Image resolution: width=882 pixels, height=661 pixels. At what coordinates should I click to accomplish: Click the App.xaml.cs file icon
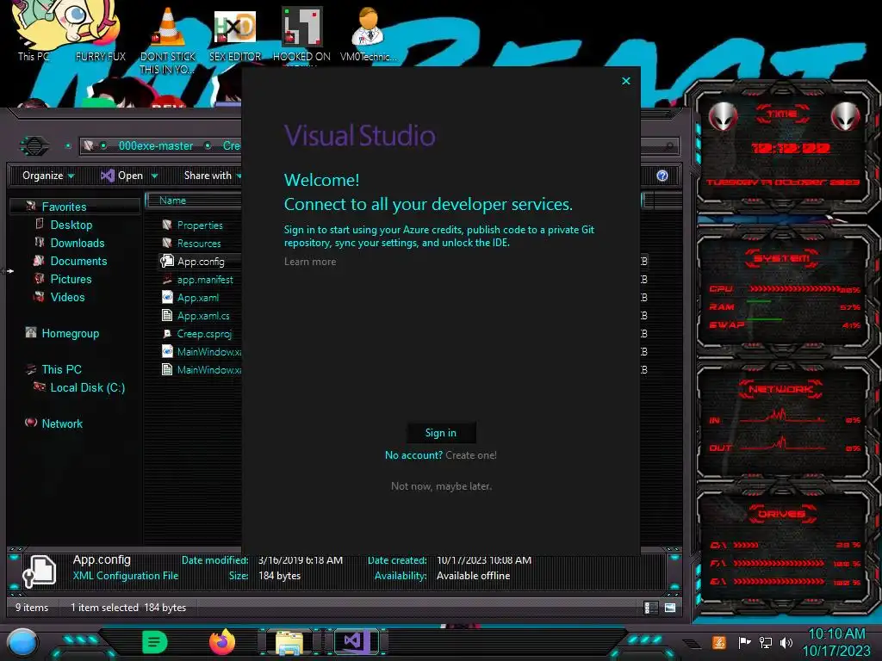pos(167,315)
